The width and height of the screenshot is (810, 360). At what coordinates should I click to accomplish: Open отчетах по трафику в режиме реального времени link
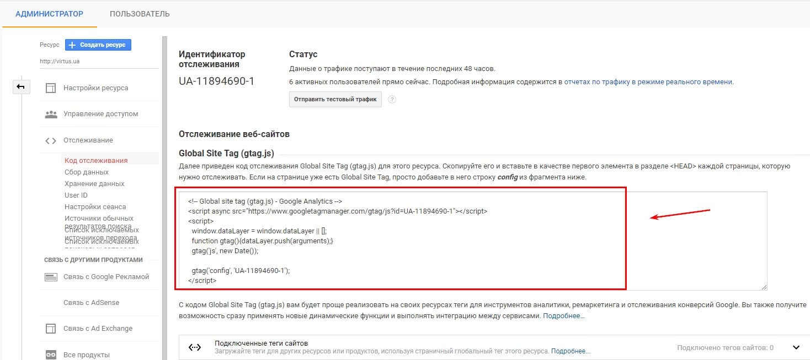648,81
